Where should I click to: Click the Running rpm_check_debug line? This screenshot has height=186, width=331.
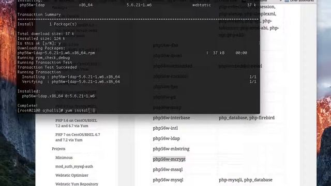43,57
